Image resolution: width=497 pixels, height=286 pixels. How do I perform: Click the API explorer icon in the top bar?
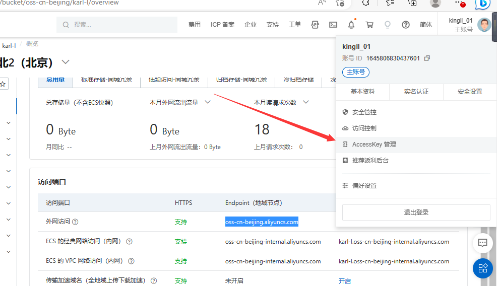pos(315,25)
